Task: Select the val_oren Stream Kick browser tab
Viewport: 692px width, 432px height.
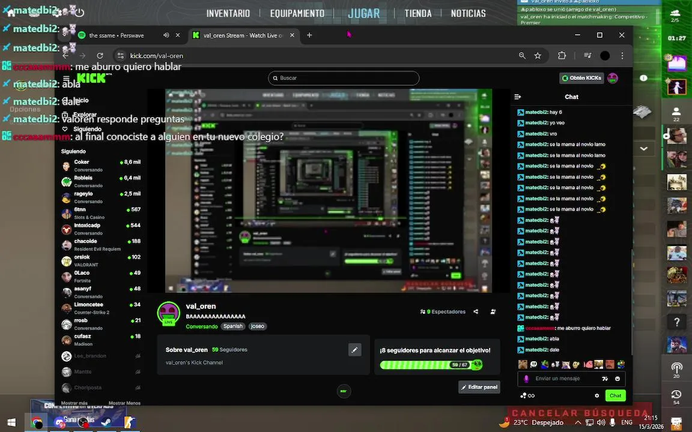Action: click(243, 35)
